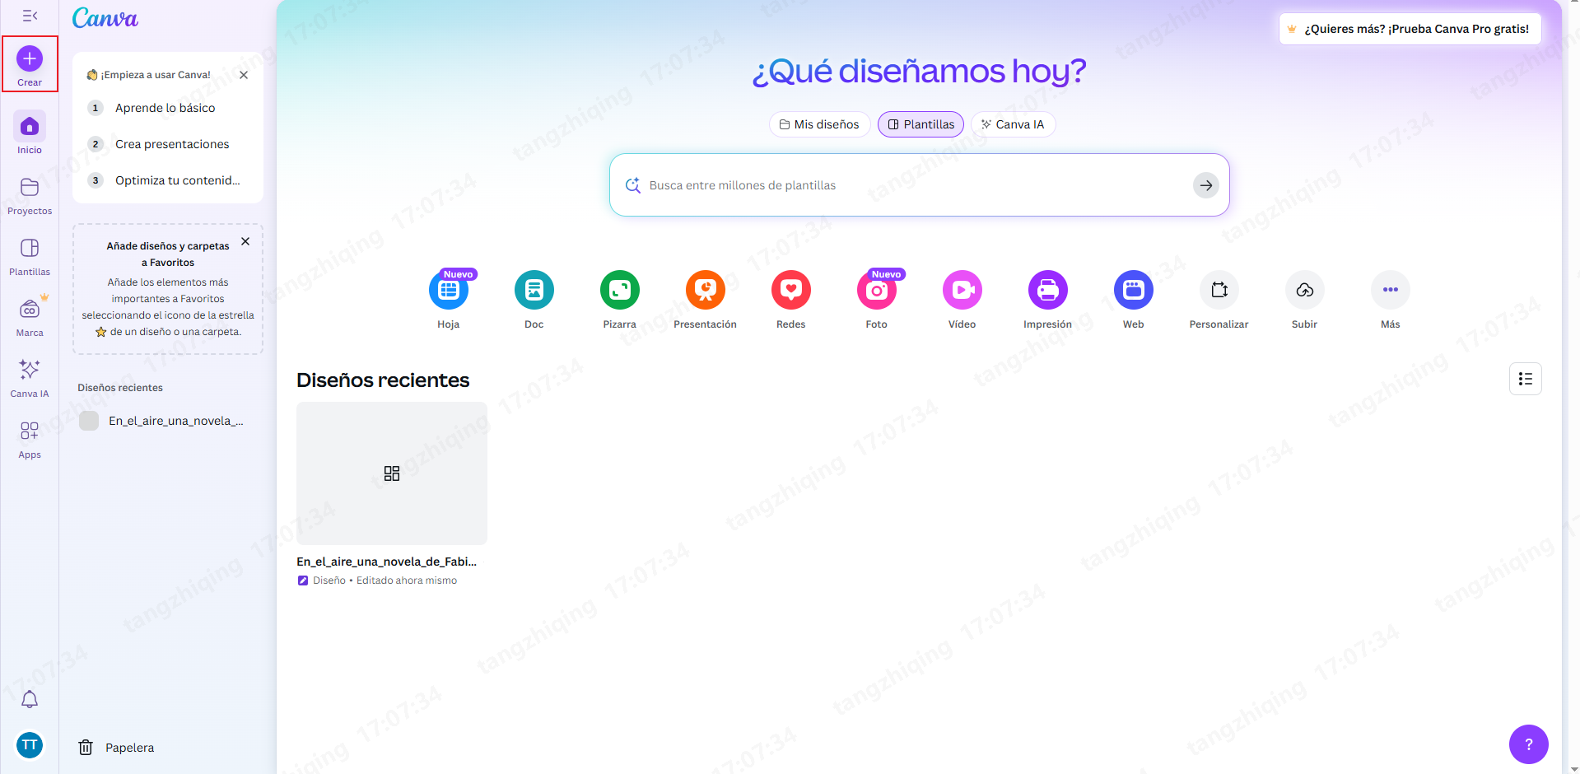Viewport: 1580px width, 774px height.
Task: Create a new Hoja design
Action: [449, 290]
